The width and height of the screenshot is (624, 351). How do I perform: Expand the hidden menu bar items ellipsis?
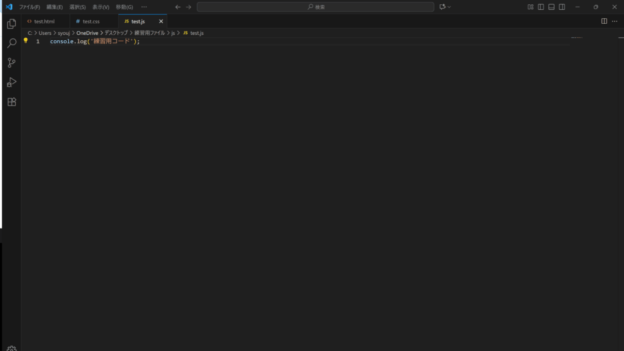(x=144, y=7)
